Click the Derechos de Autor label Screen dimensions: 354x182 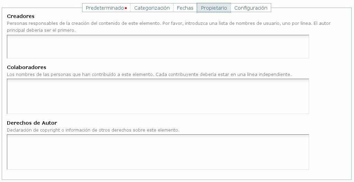coord(32,123)
